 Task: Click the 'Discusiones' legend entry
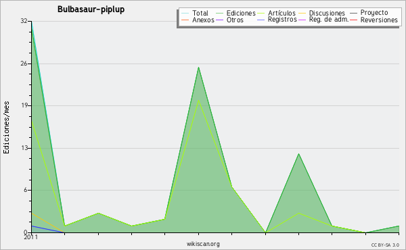(x=322, y=13)
